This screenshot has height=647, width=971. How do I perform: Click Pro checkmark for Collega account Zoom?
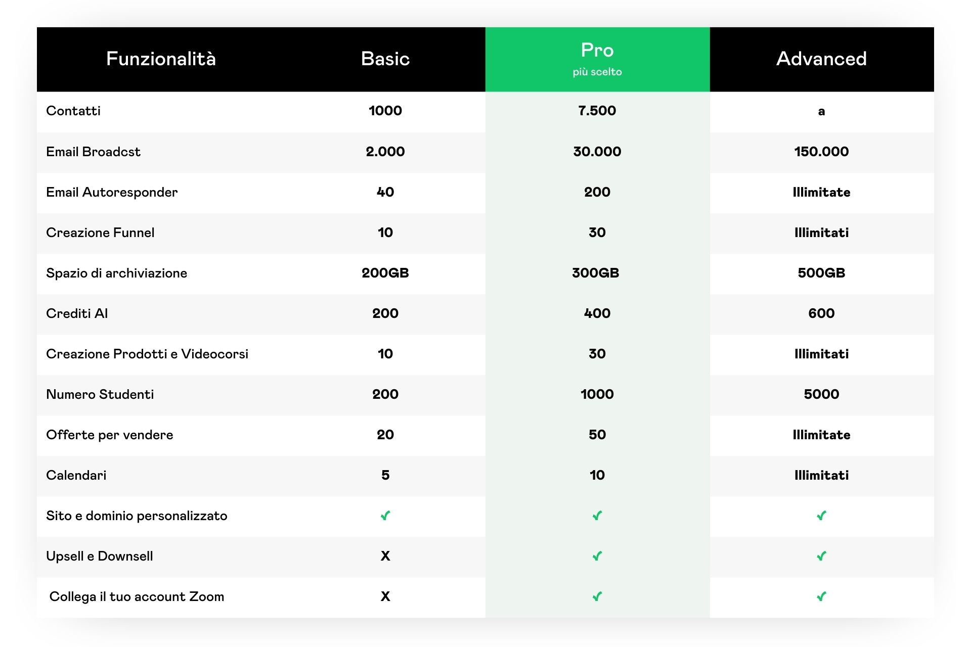597,596
